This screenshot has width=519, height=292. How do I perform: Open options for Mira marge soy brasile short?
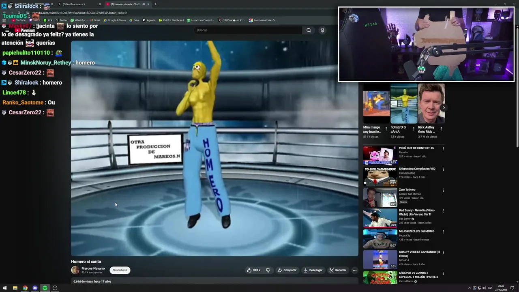pos(386,129)
